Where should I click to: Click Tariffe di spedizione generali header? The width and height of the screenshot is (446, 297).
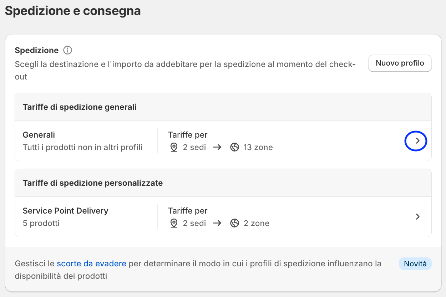tap(80, 107)
